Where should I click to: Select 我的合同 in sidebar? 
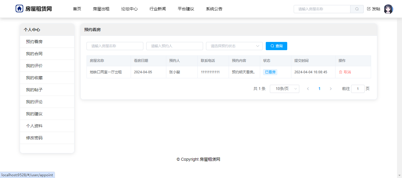(x=34, y=54)
